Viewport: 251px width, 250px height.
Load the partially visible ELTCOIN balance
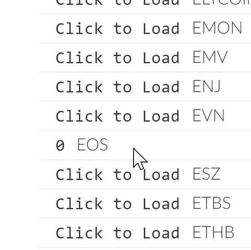pyautogui.click(x=117, y=3)
